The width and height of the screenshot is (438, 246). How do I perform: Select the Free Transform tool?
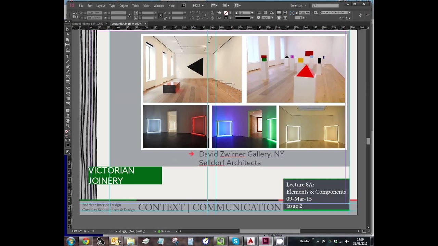(x=68, y=94)
